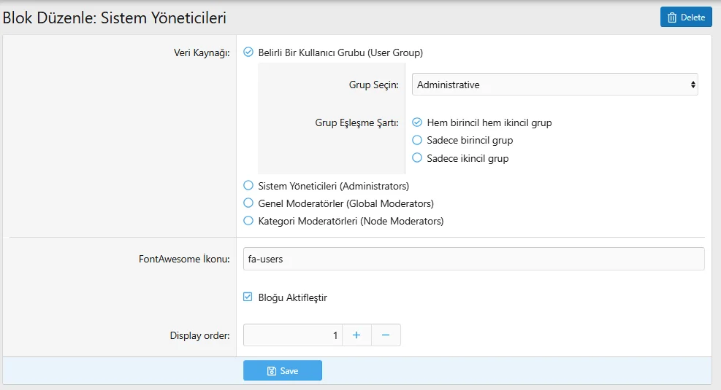
Task: Open the Grup Seçin dropdown
Action: coord(554,85)
